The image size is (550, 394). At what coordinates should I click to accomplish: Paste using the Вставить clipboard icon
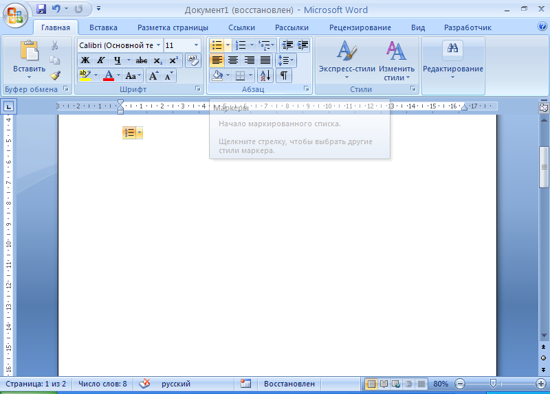[29, 51]
